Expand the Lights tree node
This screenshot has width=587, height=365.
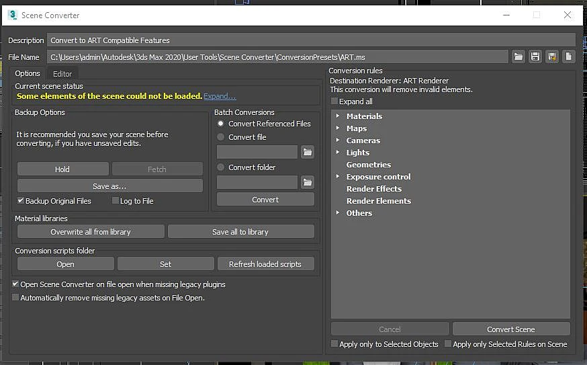pyautogui.click(x=338, y=152)
